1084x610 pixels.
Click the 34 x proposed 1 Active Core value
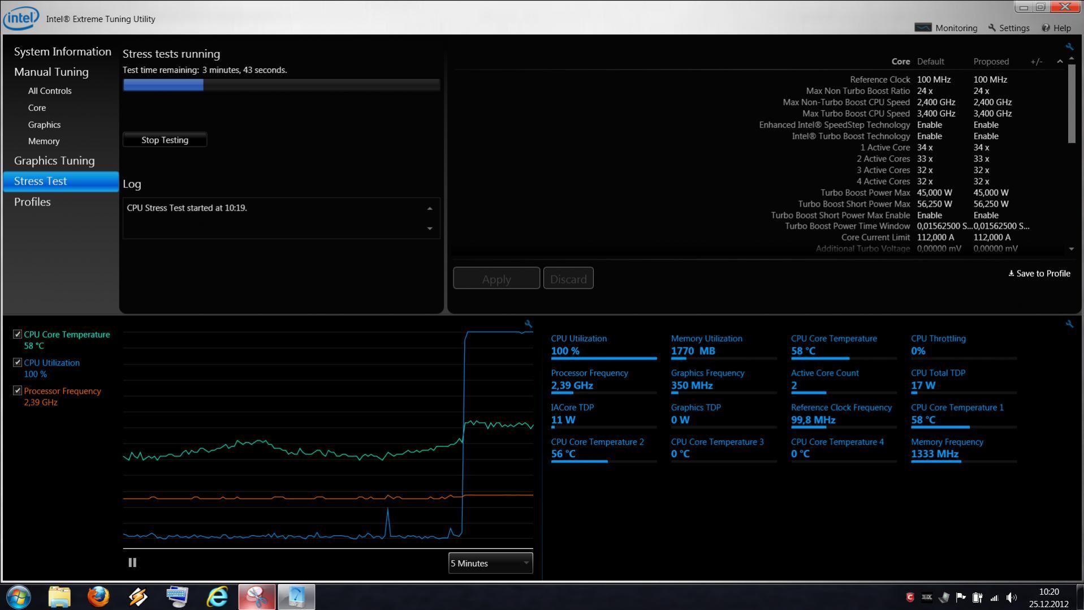coord(982,147)
